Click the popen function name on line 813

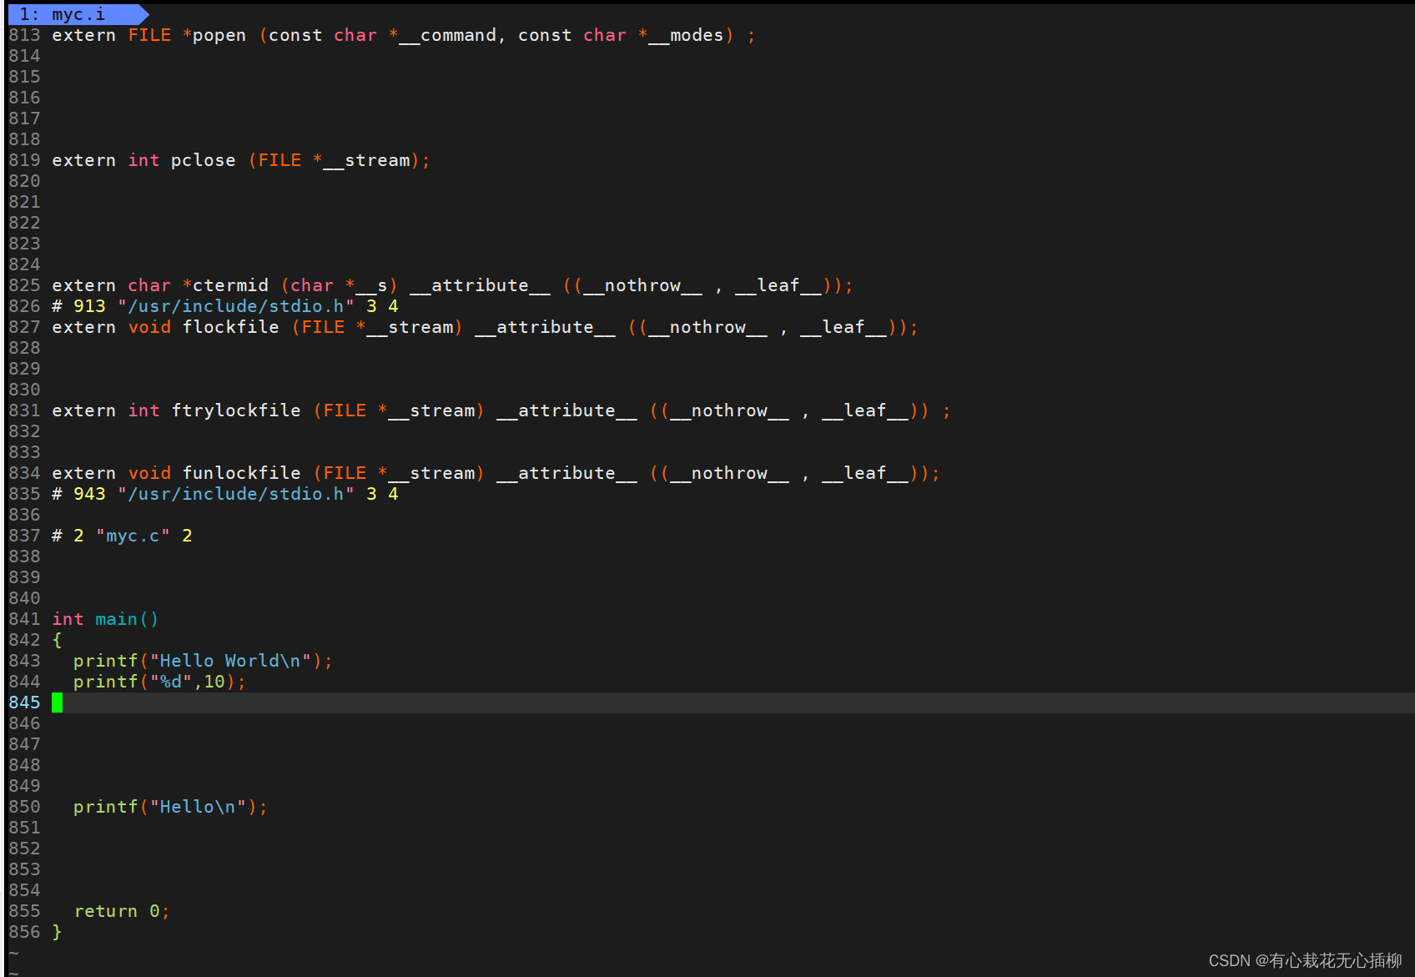[219, 35]
